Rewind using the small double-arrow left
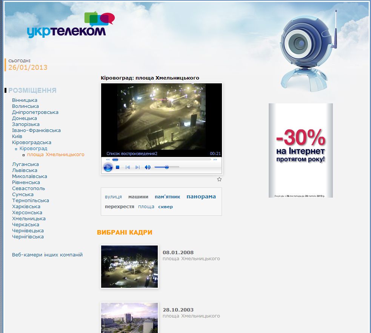Screen dimensions: 371x333 tap(108, 160)
